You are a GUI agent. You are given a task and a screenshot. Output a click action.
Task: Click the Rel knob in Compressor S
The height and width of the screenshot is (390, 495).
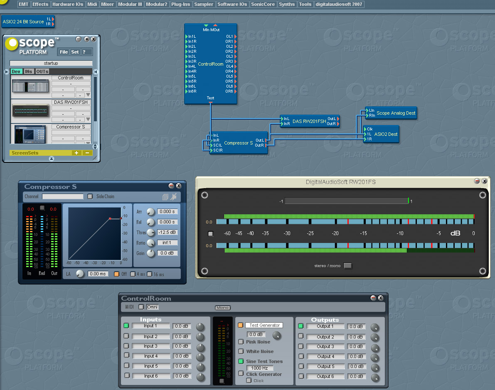pos(151,223)
